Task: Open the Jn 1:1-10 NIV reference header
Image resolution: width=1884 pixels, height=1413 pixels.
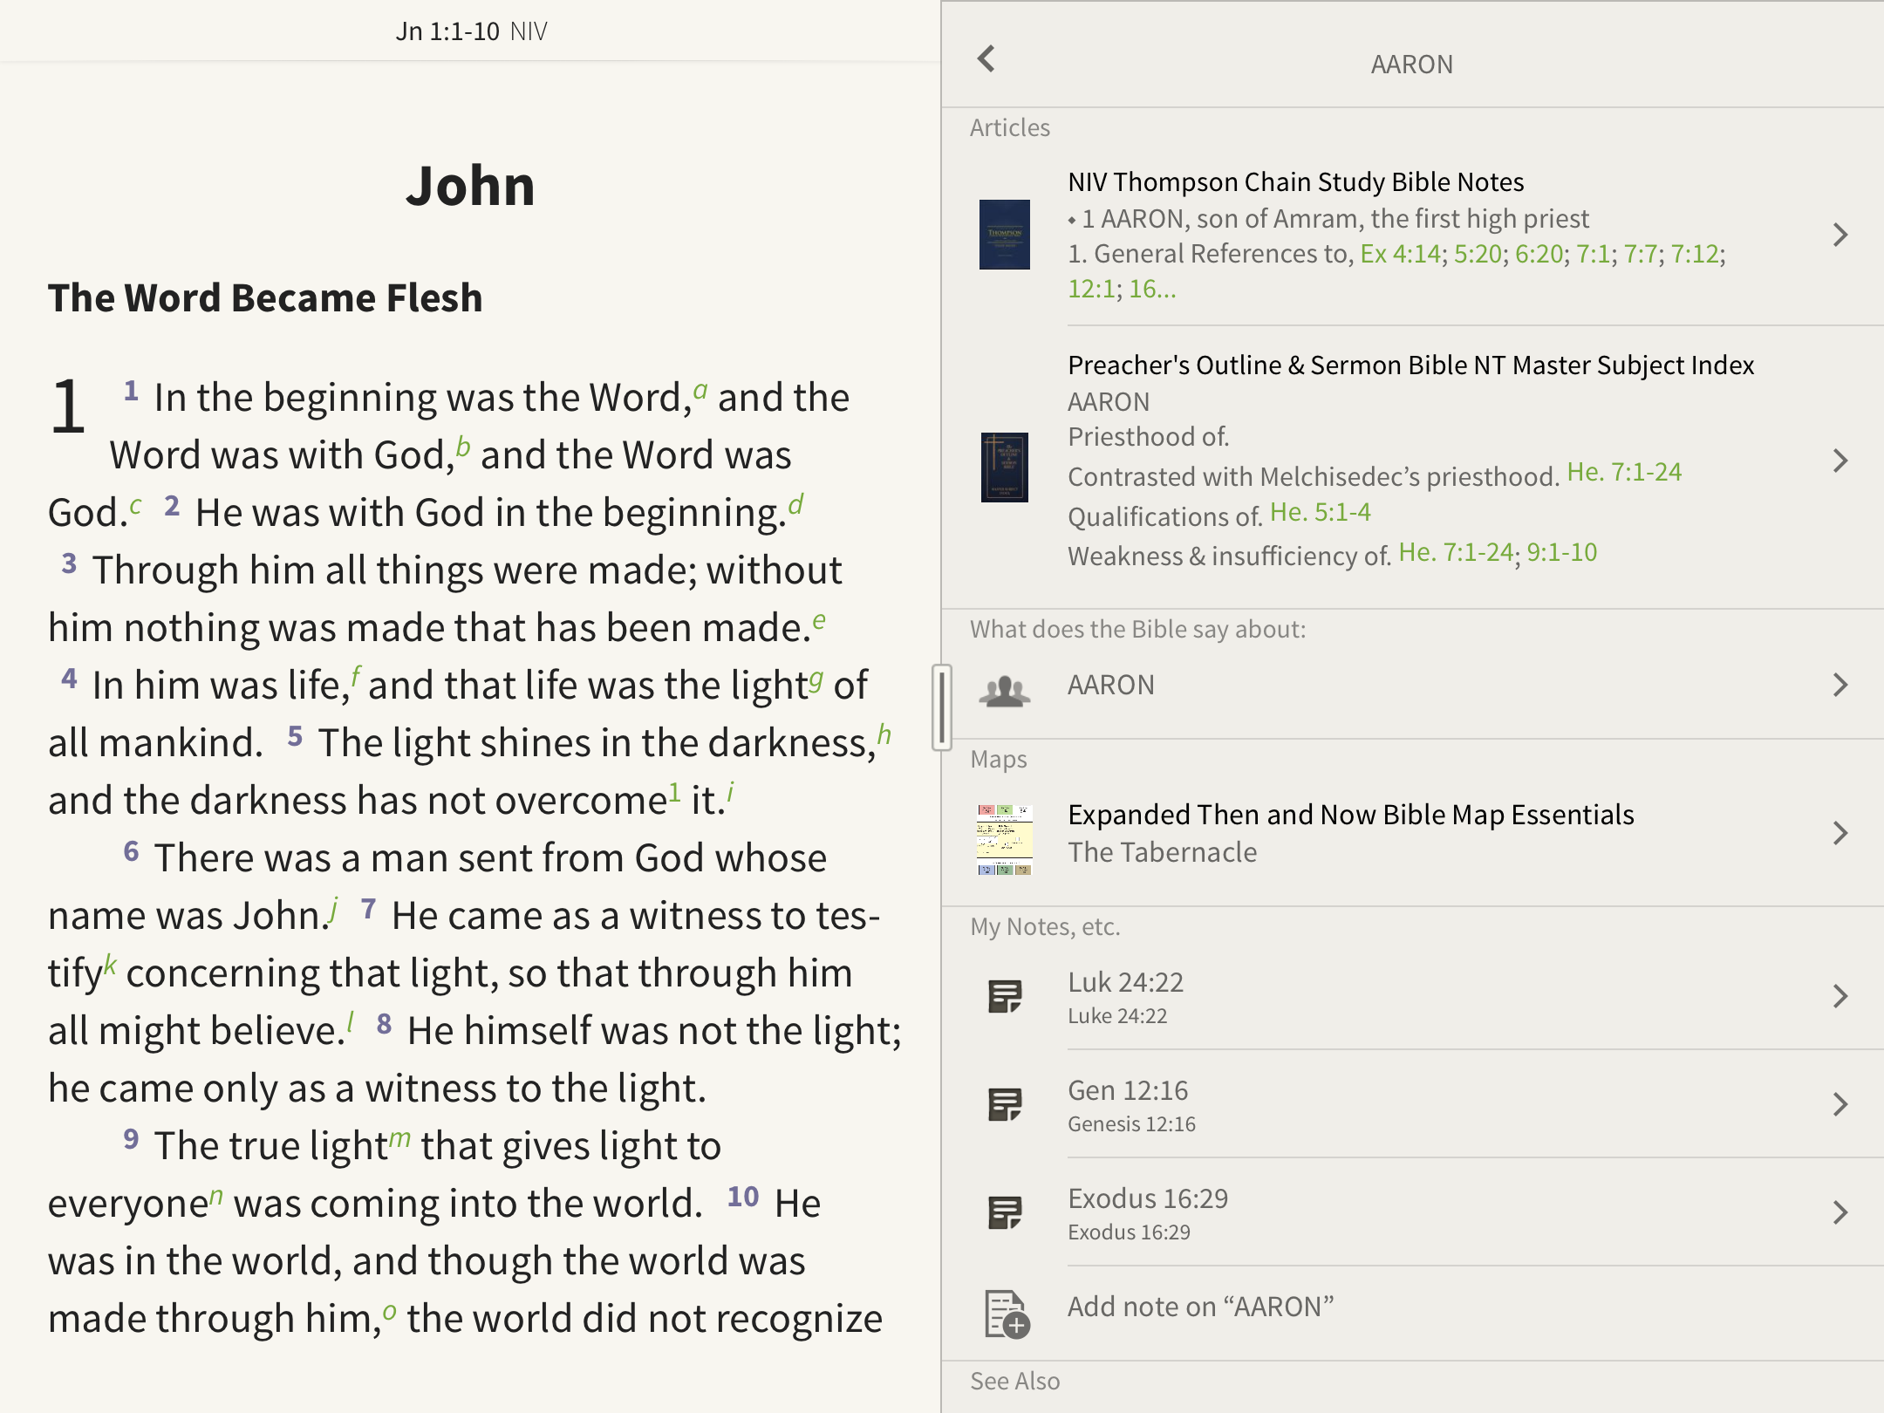Action: [x=471, y=31]
